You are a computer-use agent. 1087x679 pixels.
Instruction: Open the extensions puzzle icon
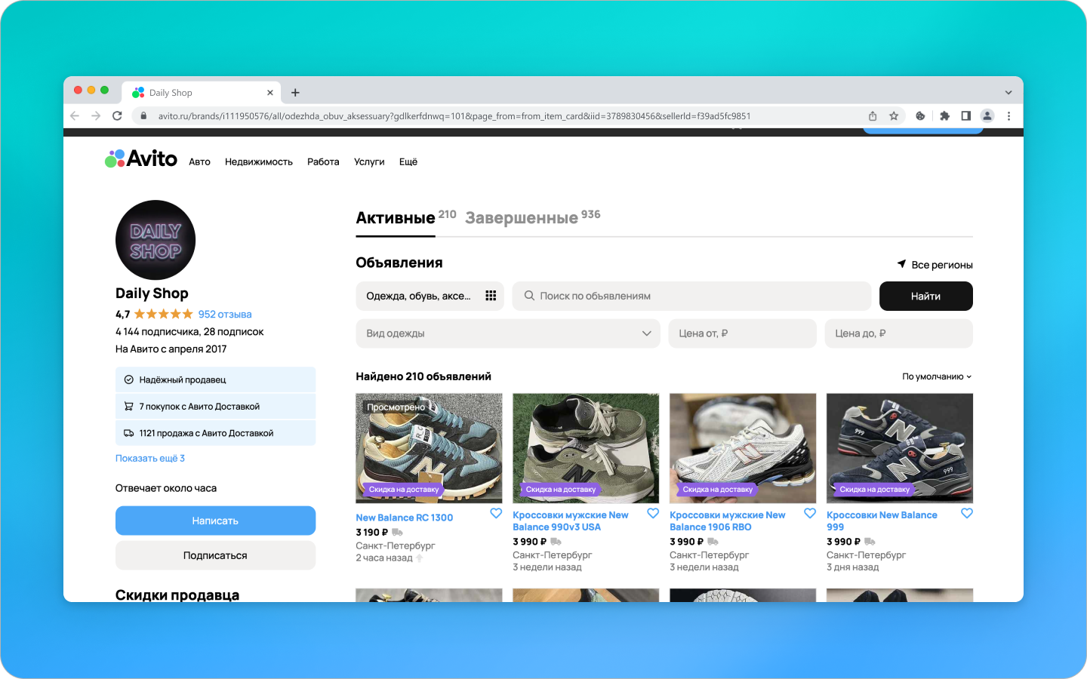[x=944, y=115]
